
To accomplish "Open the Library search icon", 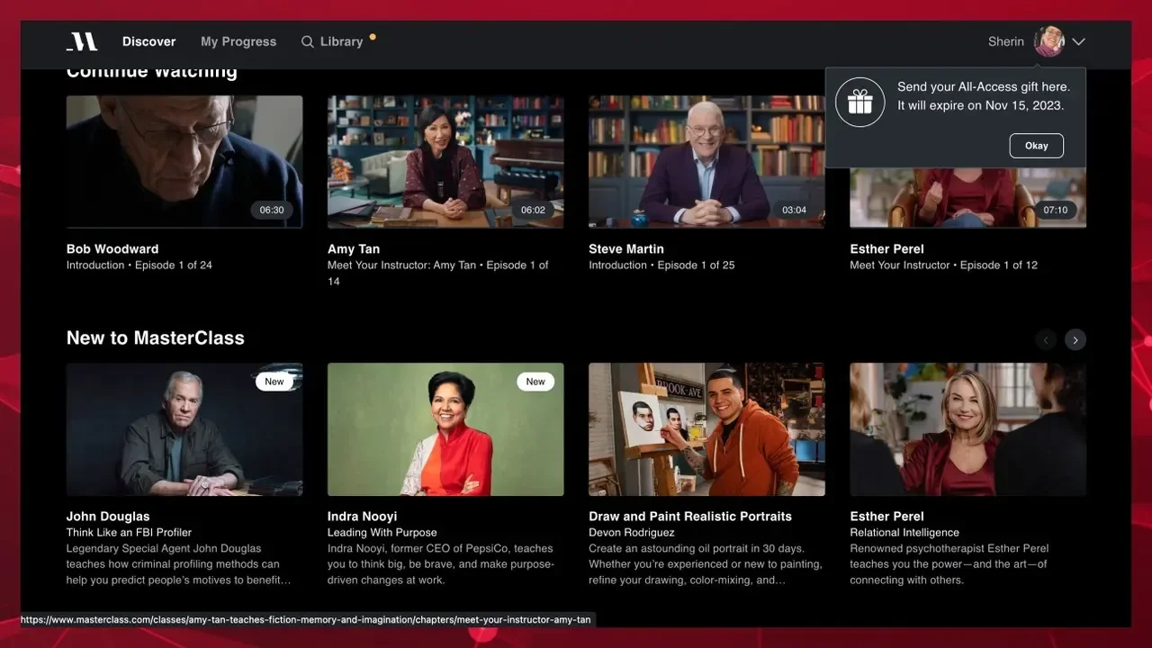I will click(308, 41).
